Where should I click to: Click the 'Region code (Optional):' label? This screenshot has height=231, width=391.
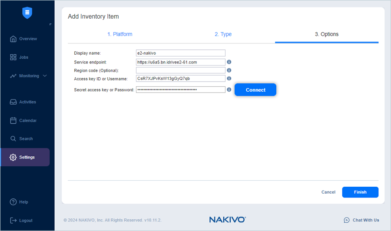(x=96, y=70)
